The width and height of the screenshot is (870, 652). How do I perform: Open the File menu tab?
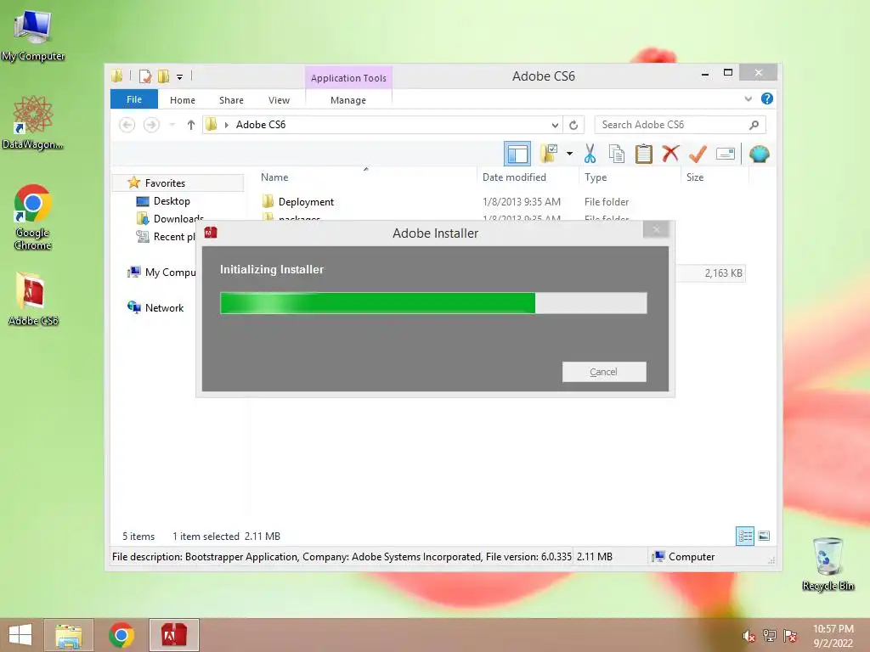point(134,99)
